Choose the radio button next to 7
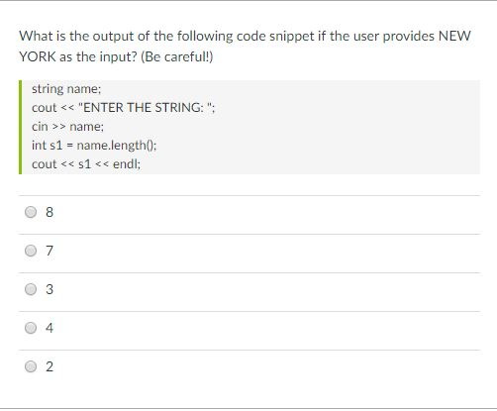This screenshot has width=497, height=411. coord(31,251)
